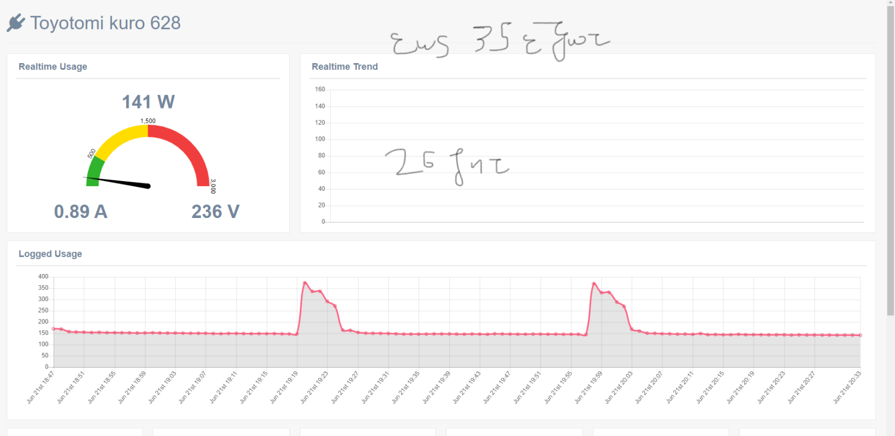Click the Jun 21st 18:47 axis label
The image size is (895, 436).
click(40, 387)
